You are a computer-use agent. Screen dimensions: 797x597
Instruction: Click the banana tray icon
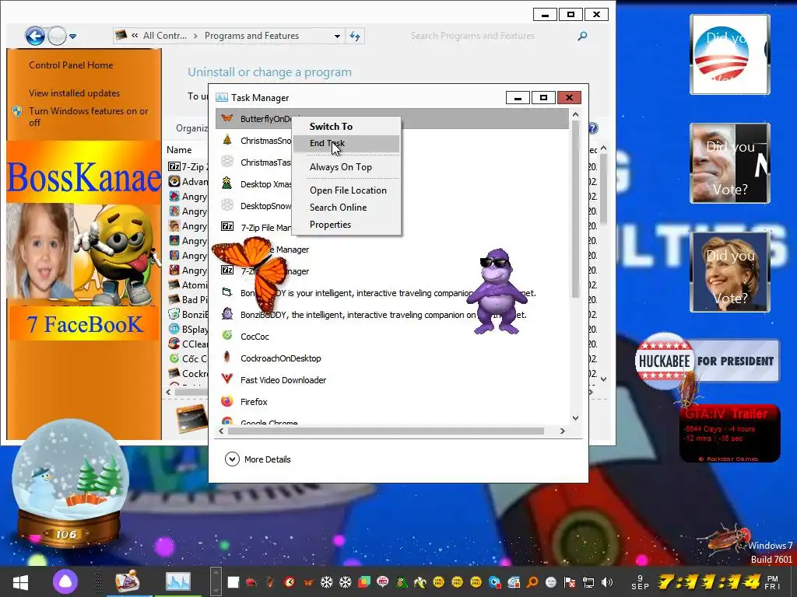point(420,582)
